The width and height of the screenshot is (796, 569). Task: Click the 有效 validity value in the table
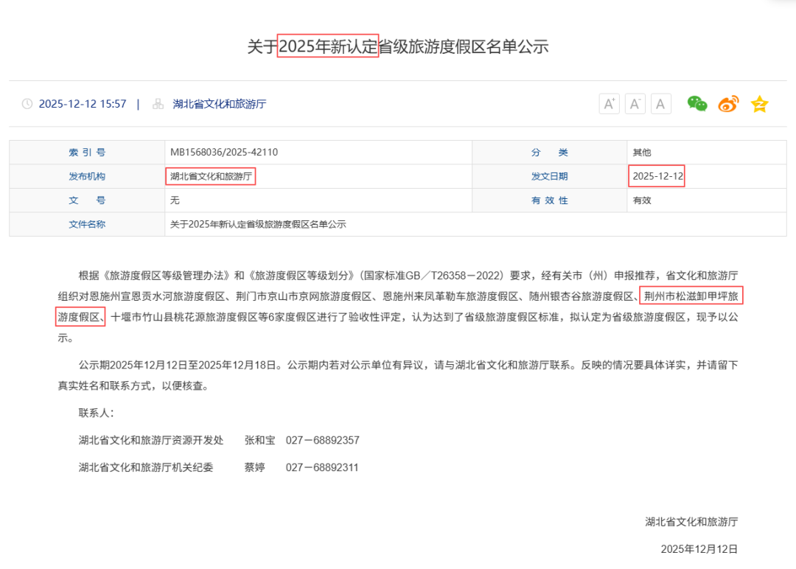pos(641,200)
